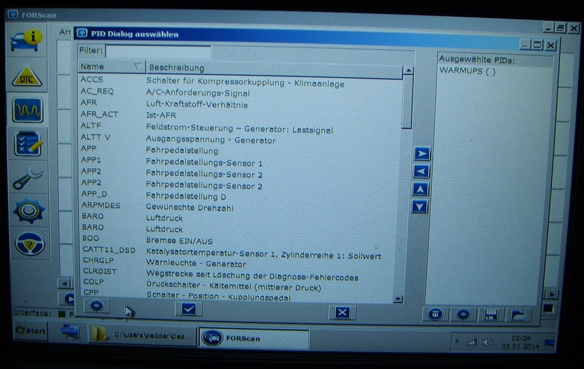Cancel PID dialog with X button

[342, 313]
